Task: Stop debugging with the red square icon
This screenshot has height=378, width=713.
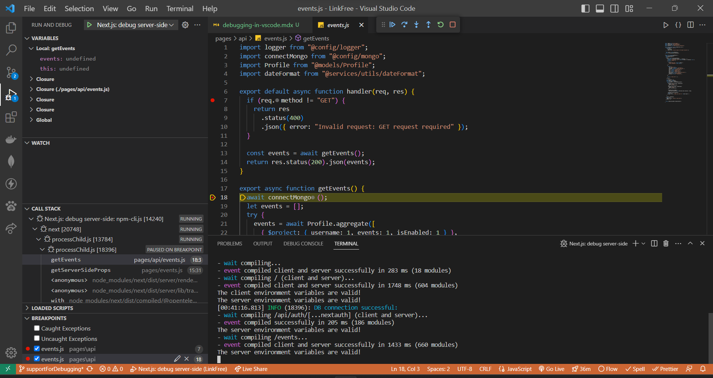Action: 453,25
